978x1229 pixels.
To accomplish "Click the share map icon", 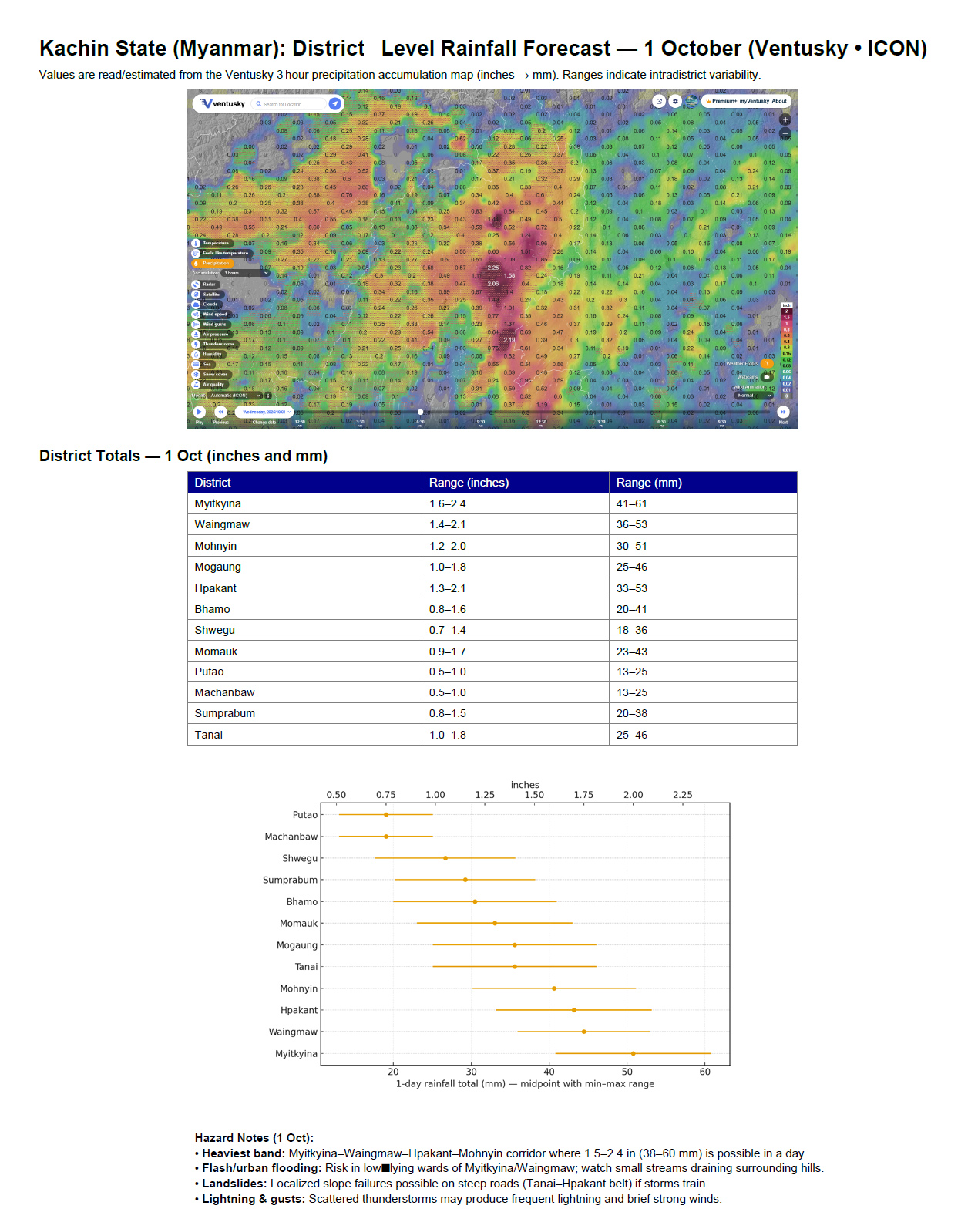I will point(659,101).
